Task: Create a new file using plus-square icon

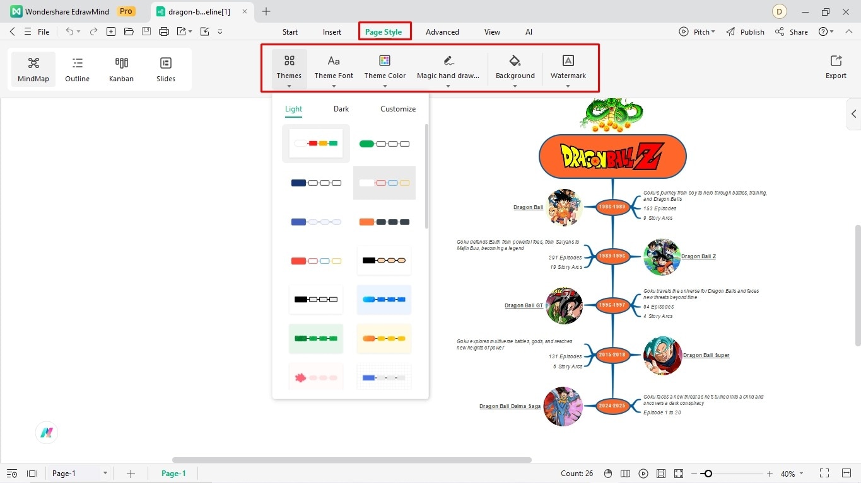Action: (111, 31)
